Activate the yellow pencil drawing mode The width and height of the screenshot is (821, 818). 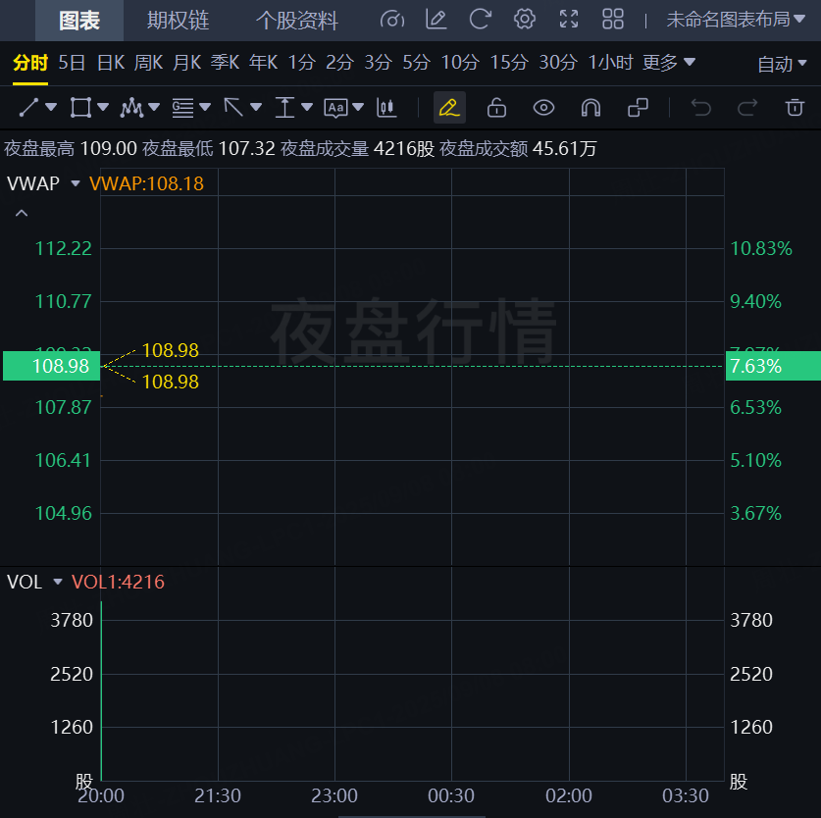pos(449,107)
